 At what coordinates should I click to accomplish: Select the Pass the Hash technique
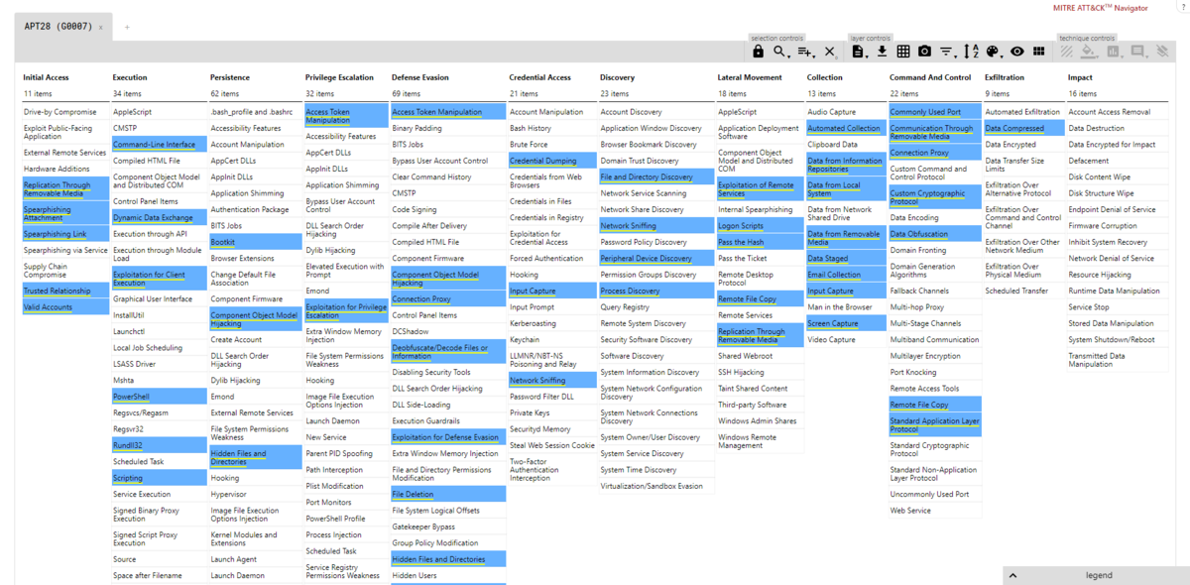point(759,242)
